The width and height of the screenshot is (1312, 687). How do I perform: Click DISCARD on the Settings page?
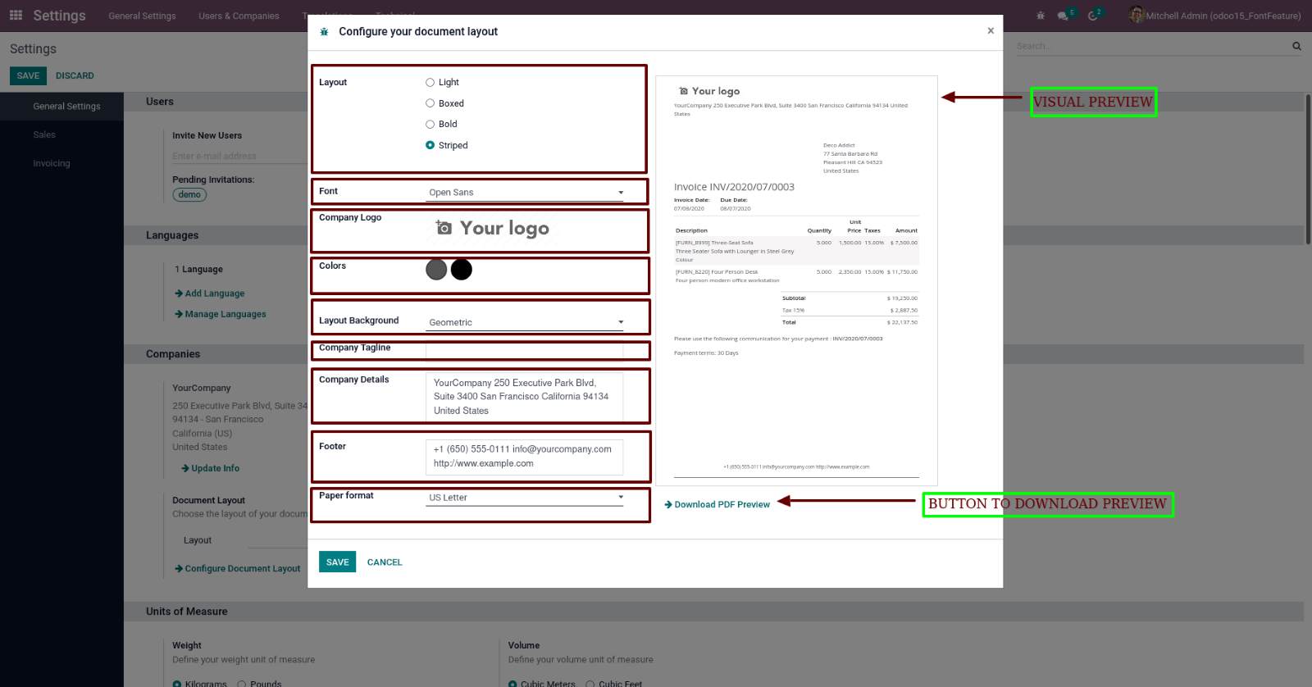coord(75,75)
